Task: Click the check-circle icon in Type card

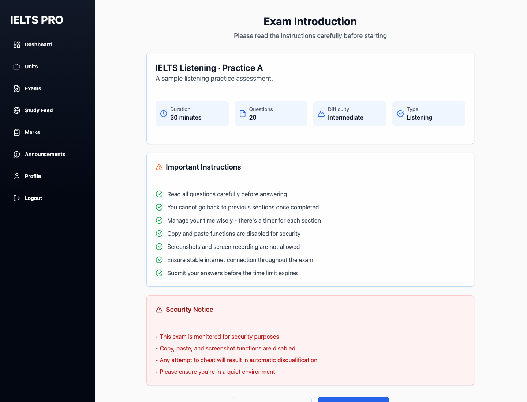Action: click(x=400, y=114)
